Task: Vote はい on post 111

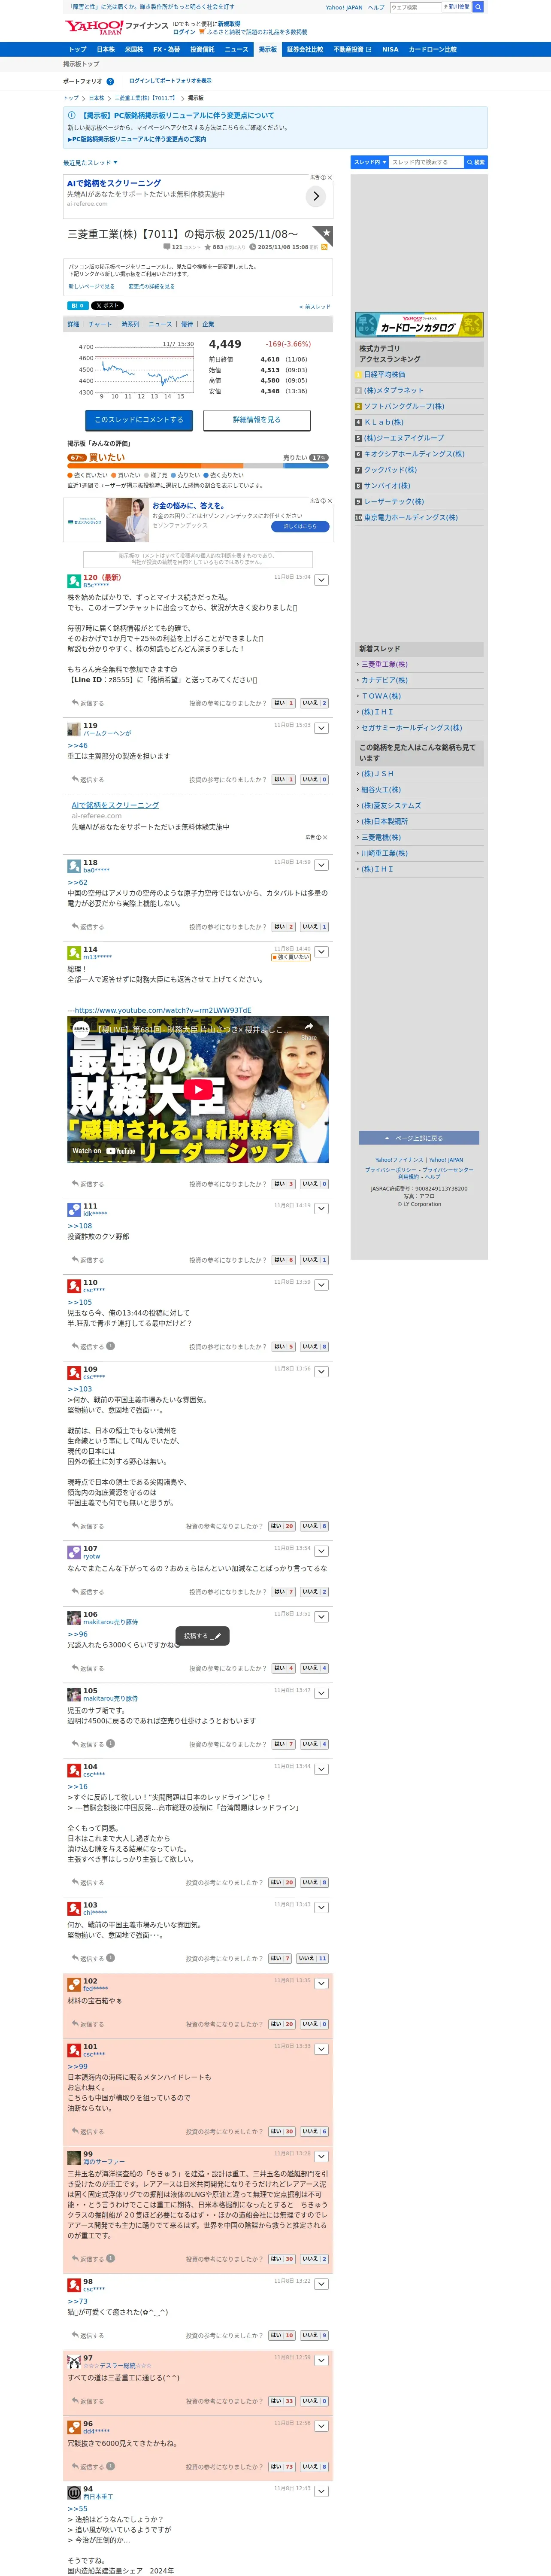Action: click(284, 1260)
